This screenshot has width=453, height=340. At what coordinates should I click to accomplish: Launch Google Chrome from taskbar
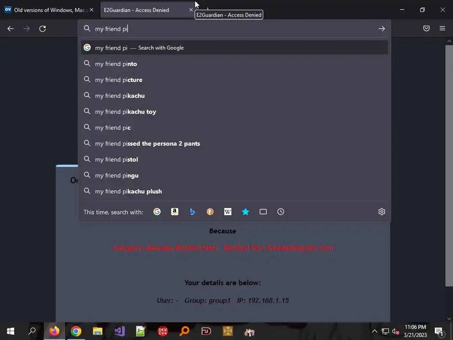tap(76, 331)
